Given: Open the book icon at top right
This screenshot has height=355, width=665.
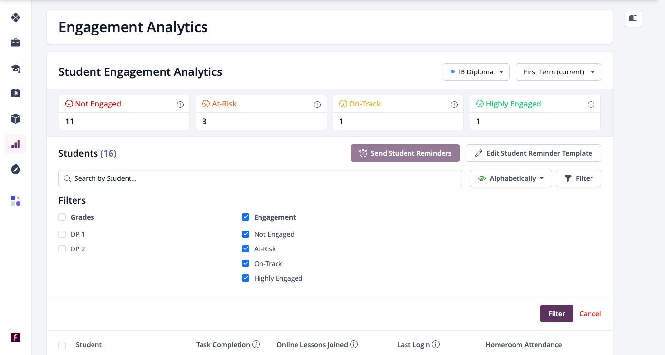Looking at the screenshot, I should 633,18.
